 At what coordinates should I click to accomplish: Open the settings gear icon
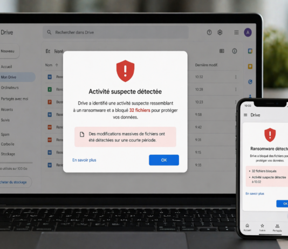click(x=220, y=32)
